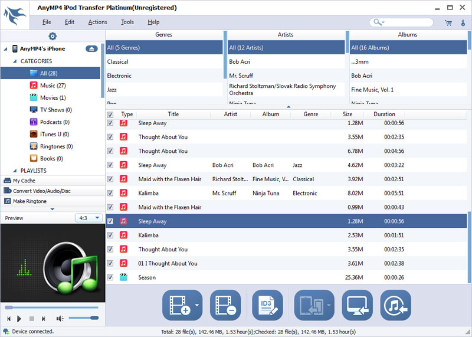Select the Jazz genre filter

[164, 90]
